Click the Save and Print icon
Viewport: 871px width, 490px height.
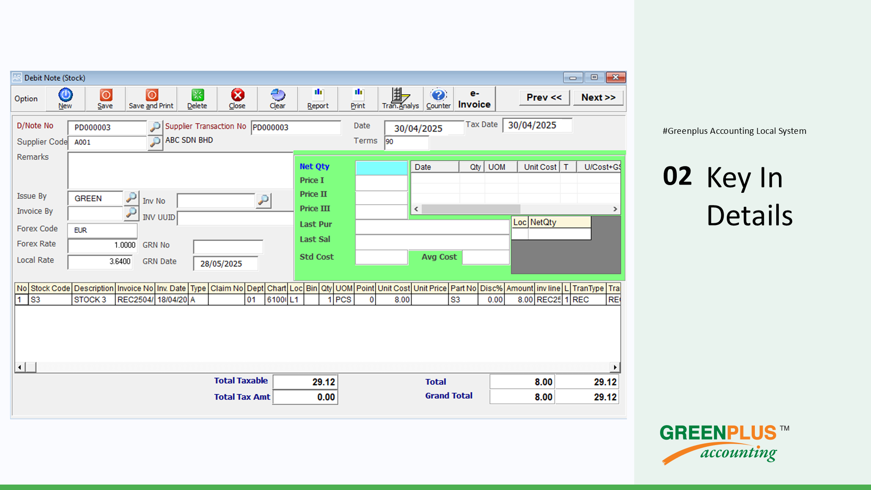pyautogui.click(x=151, y=98)
